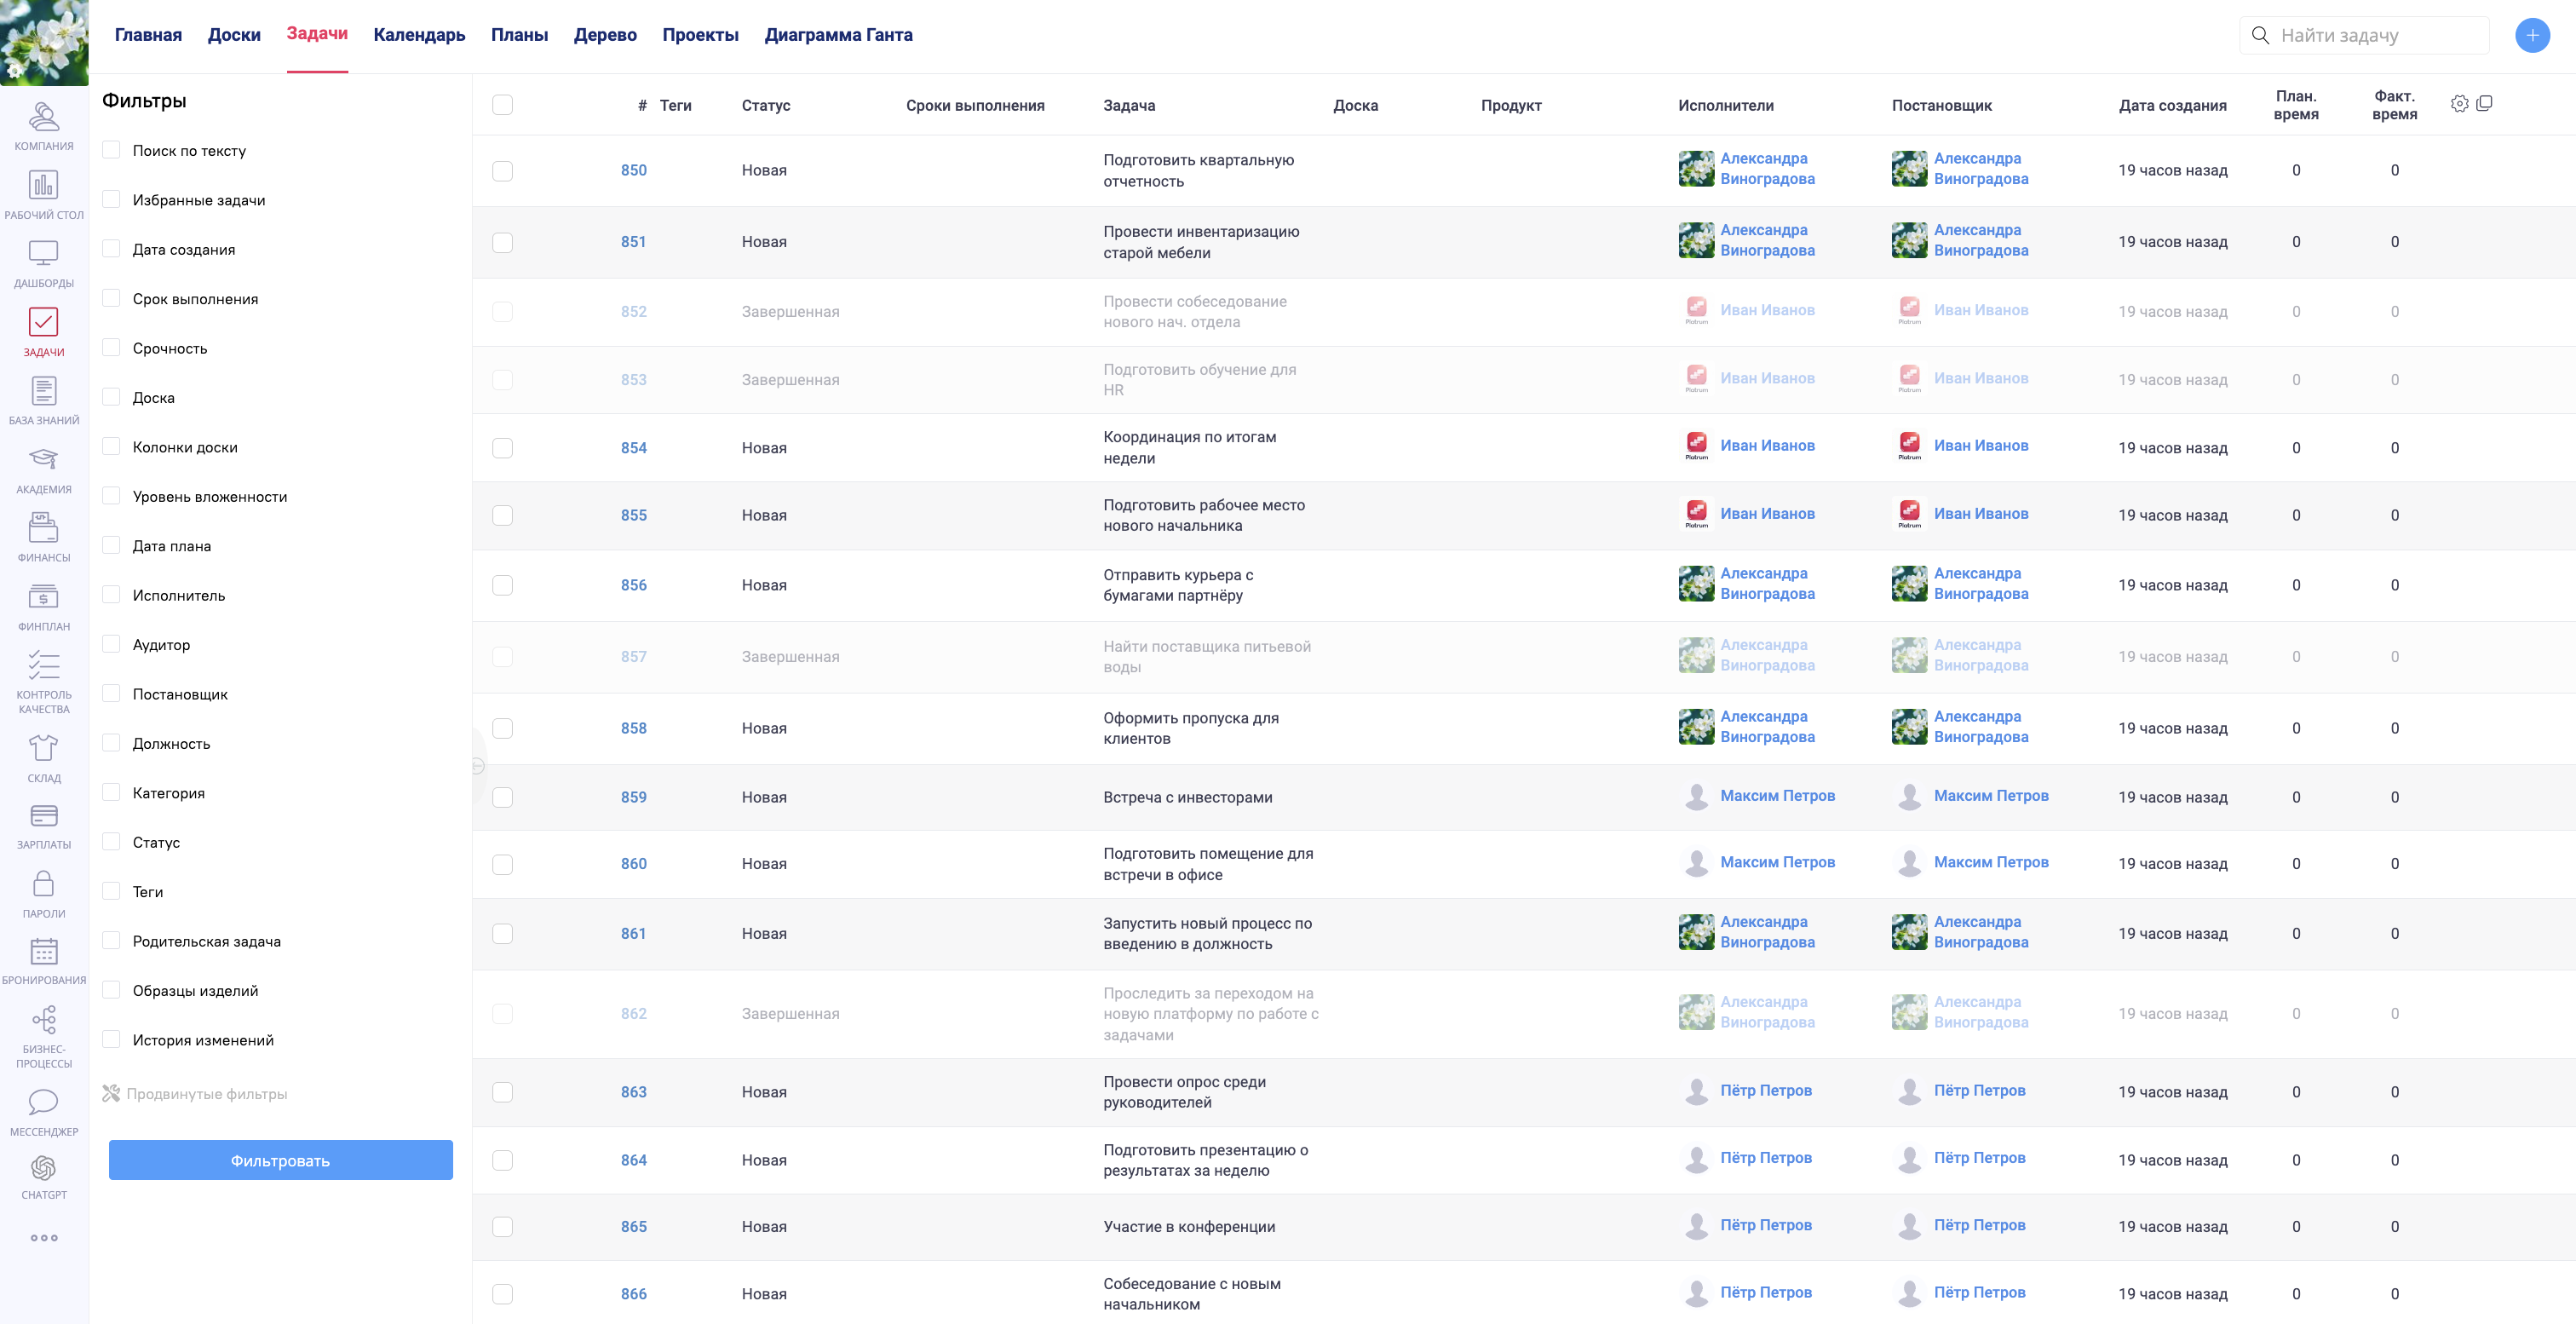2576x1324 pixels.
Task: Click the copy icon beside the gear
Action: point(2484,104)
